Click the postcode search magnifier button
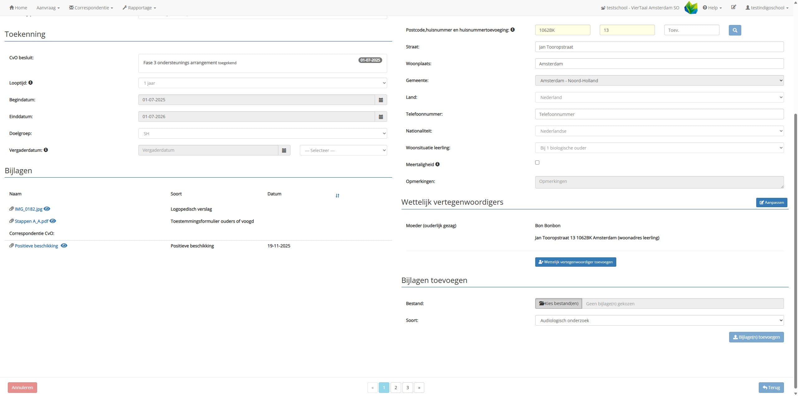Viewport: 798px width, 396px height. tap(735, 30)
